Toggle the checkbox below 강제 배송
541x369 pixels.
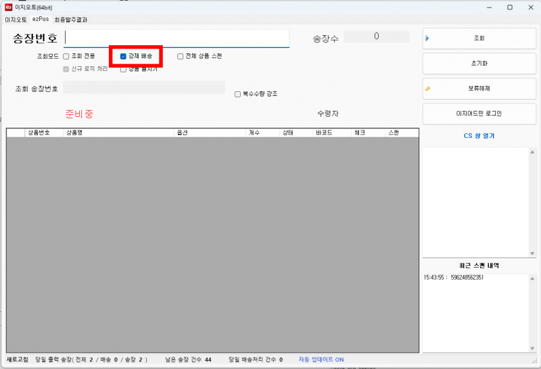123,70
